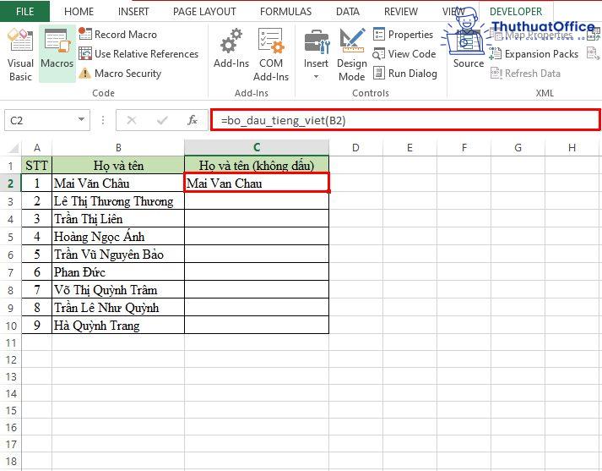Viewport: 602px width, 471px height.
Task: Select cell containing Mai Văn Châu
Action: (118, 183)
